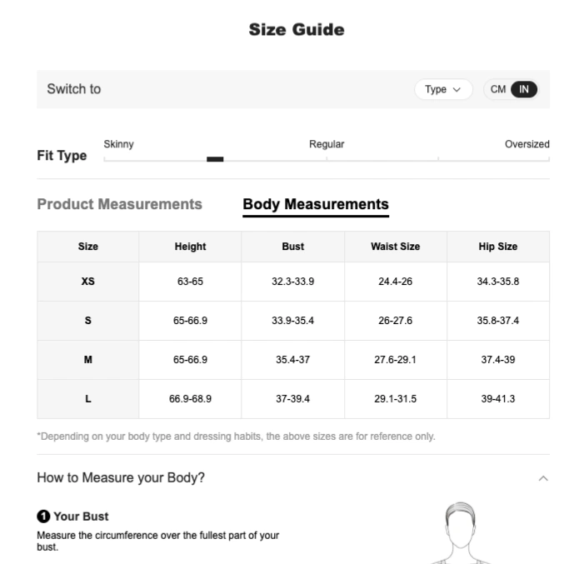The height and width of the screenshot is (564, 564).
Task: Select the S size row header
Action: click(87, 321)
